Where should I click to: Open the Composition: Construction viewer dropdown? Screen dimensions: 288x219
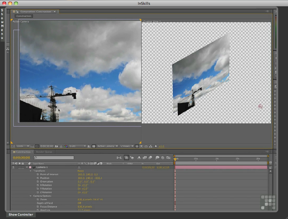coord(38,12)
